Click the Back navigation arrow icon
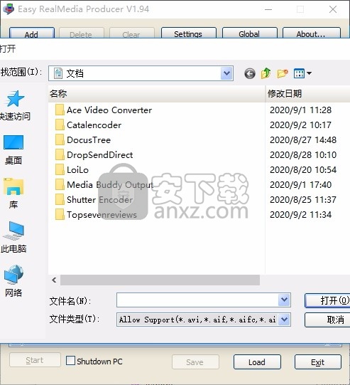The height and width of the screenshot is (385, 350). (250, 73)
